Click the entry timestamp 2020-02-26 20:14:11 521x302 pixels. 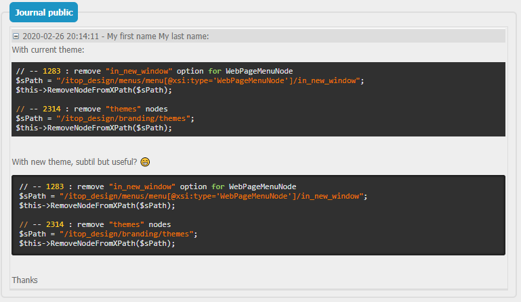[x=62, y=36]
